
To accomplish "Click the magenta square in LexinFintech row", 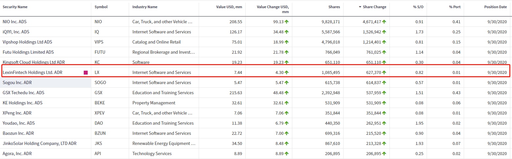I will pyautogui.click(x=86, y=73).
